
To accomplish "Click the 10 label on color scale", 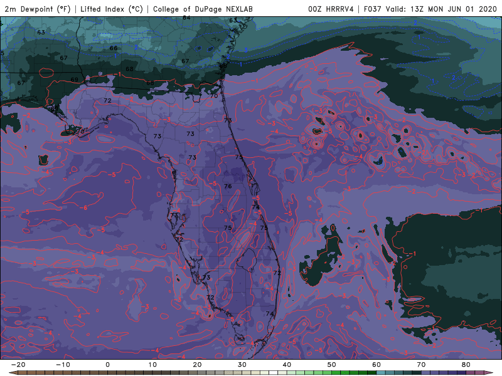I will coord(152,365).
